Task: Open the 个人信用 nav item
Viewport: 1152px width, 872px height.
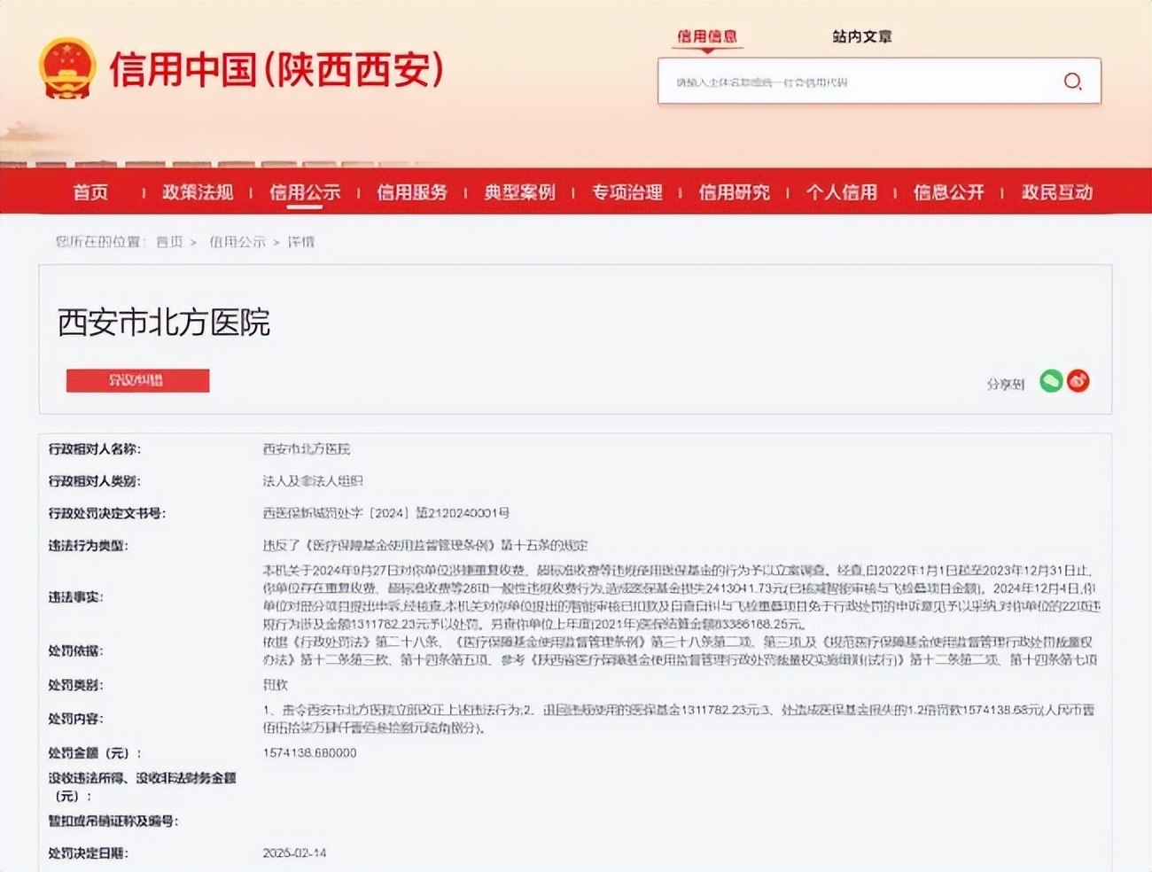Action: point(841,192)
